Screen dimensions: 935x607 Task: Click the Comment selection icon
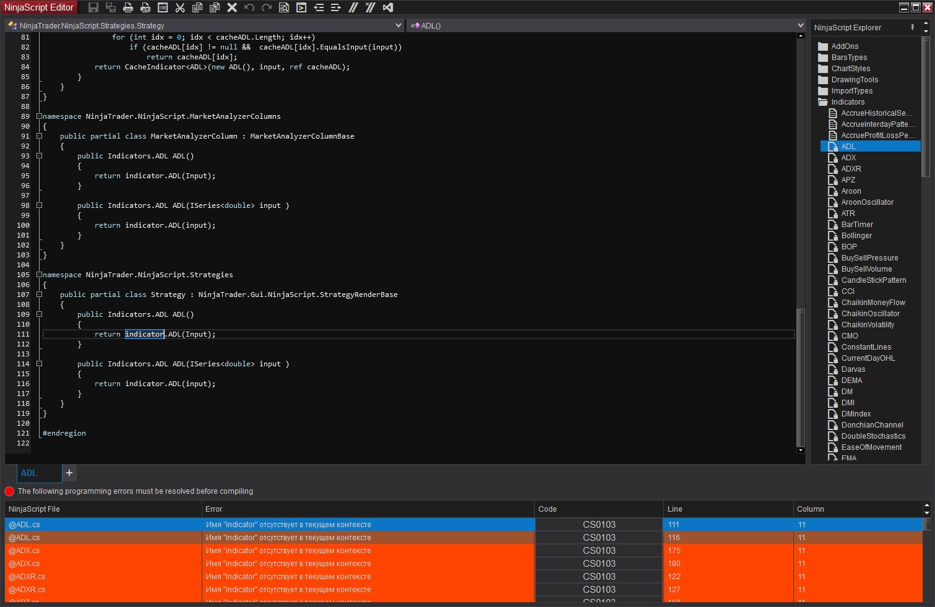[353, 7]
